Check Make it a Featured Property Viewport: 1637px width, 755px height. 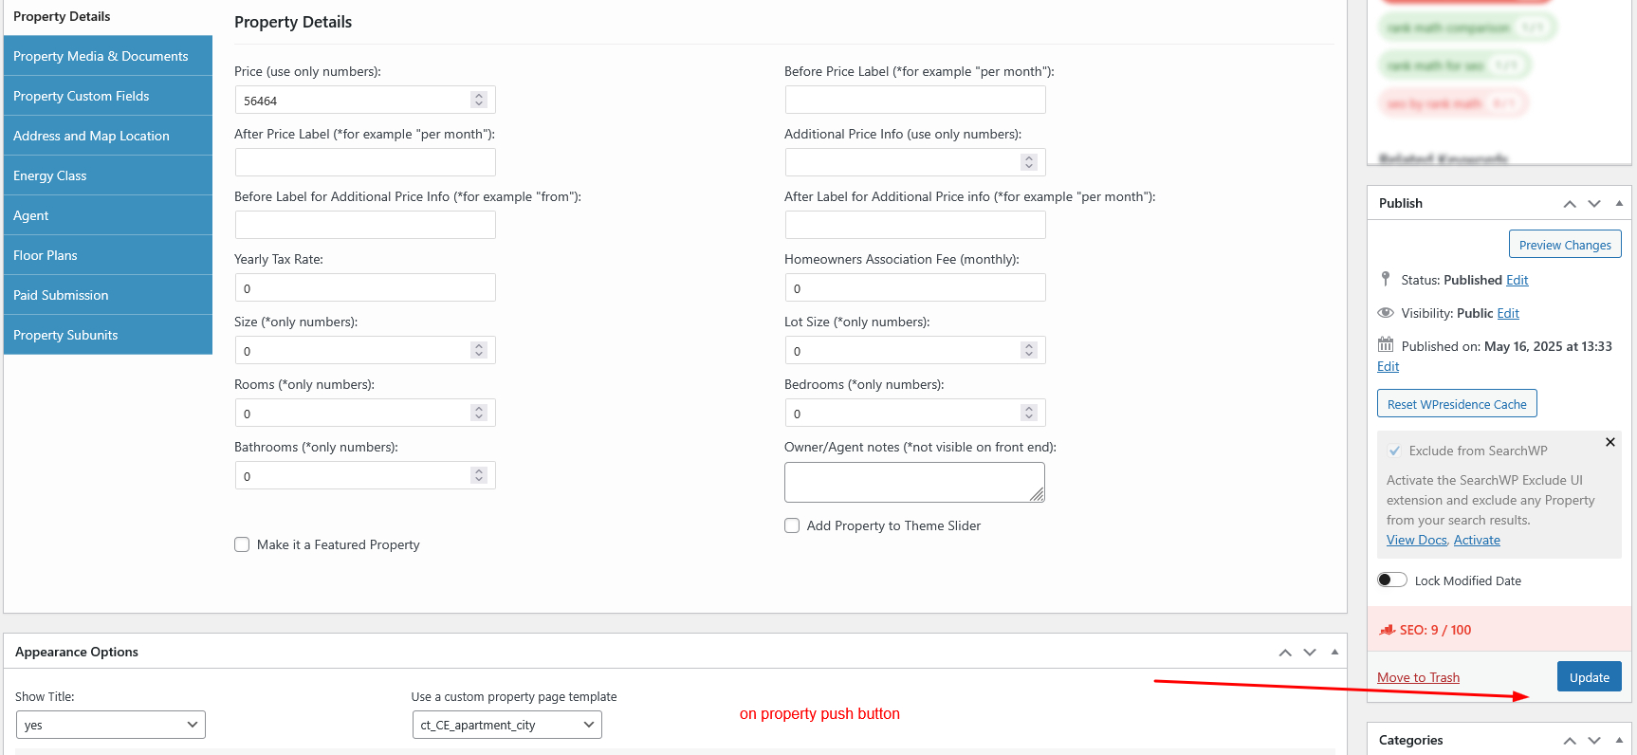click(242, 544)
